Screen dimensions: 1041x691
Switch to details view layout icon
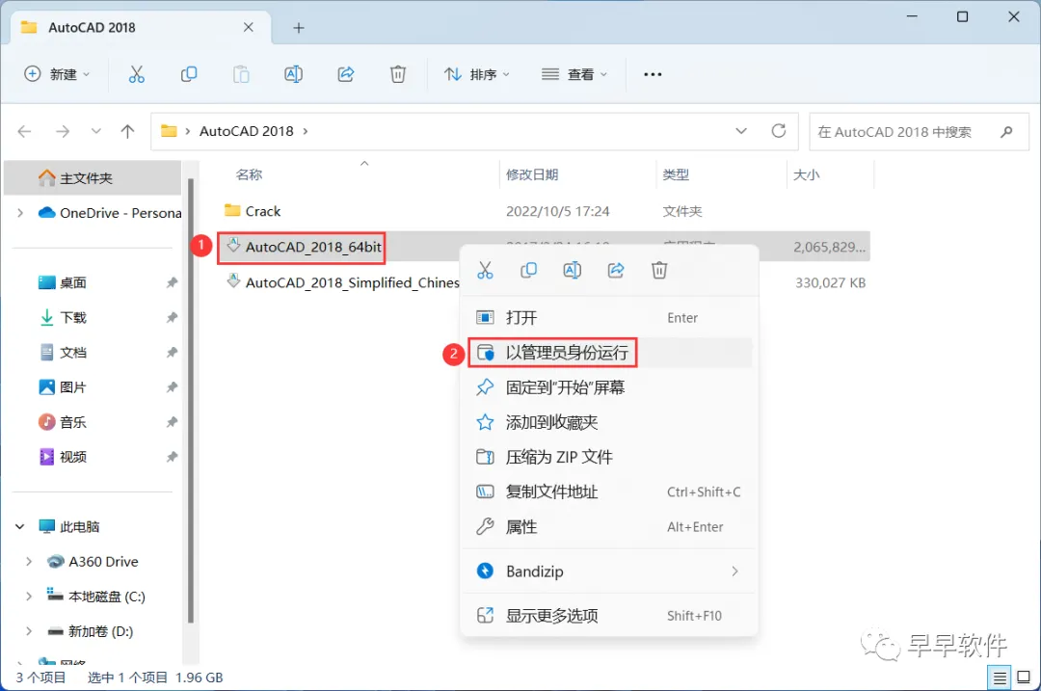[x=1000, y=678]
